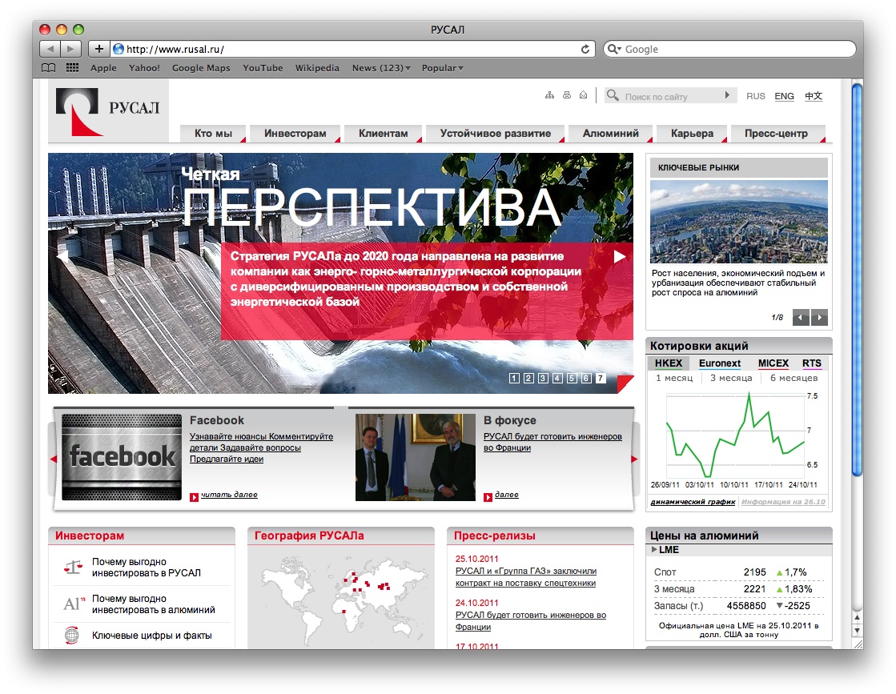Screen dimensions: 896x694
Task: Click the Apple bookmark in bookmarks bar
Action: pos(103,68)
